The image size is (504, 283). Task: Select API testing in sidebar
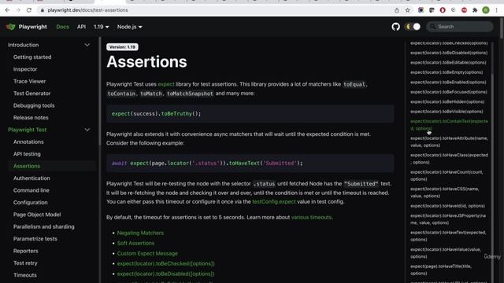pyautogui.click(x=27, y=154)
